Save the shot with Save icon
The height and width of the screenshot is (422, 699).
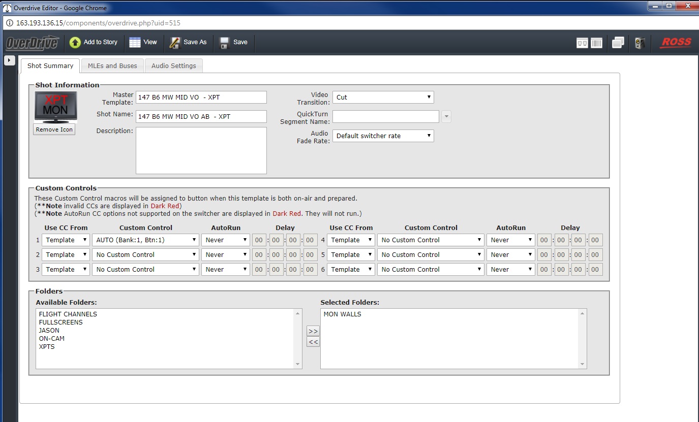coord(233,42)
